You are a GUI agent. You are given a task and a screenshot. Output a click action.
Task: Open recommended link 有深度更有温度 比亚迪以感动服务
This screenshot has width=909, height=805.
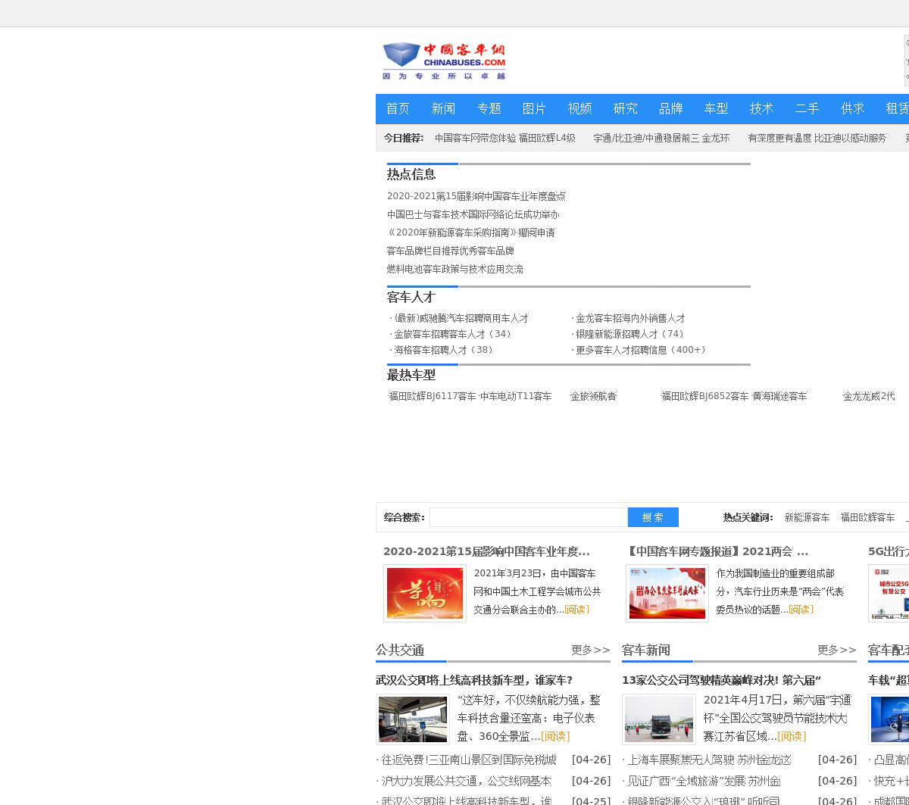tap(817, 138)
